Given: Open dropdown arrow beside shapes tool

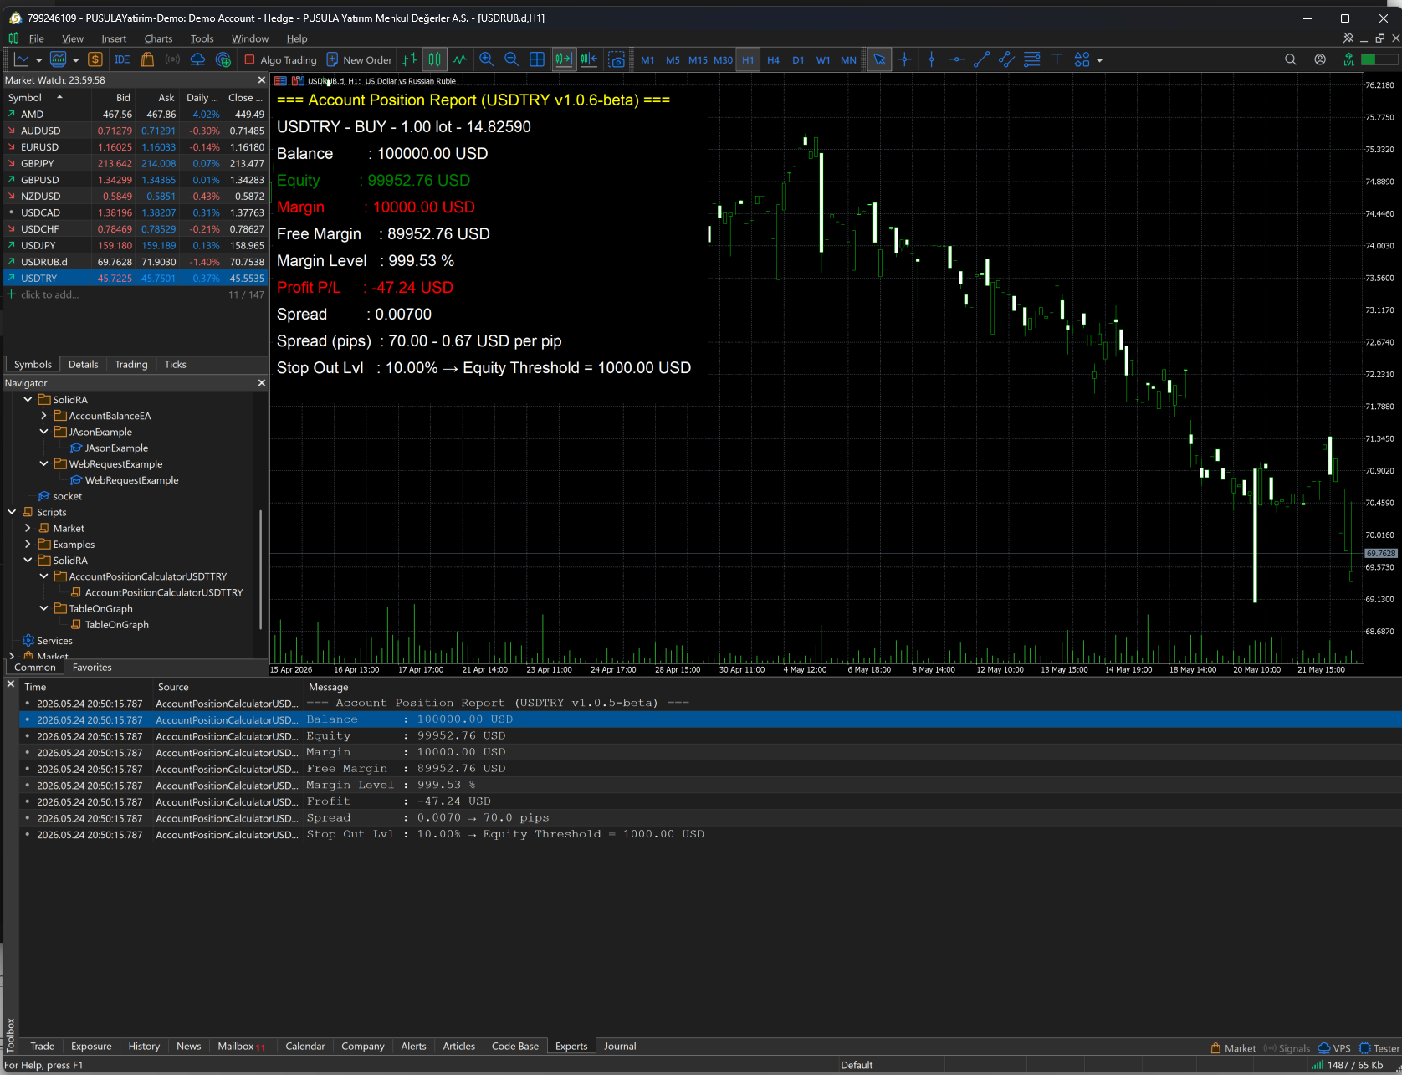Looking at the screenshot, I should 1099,60.
